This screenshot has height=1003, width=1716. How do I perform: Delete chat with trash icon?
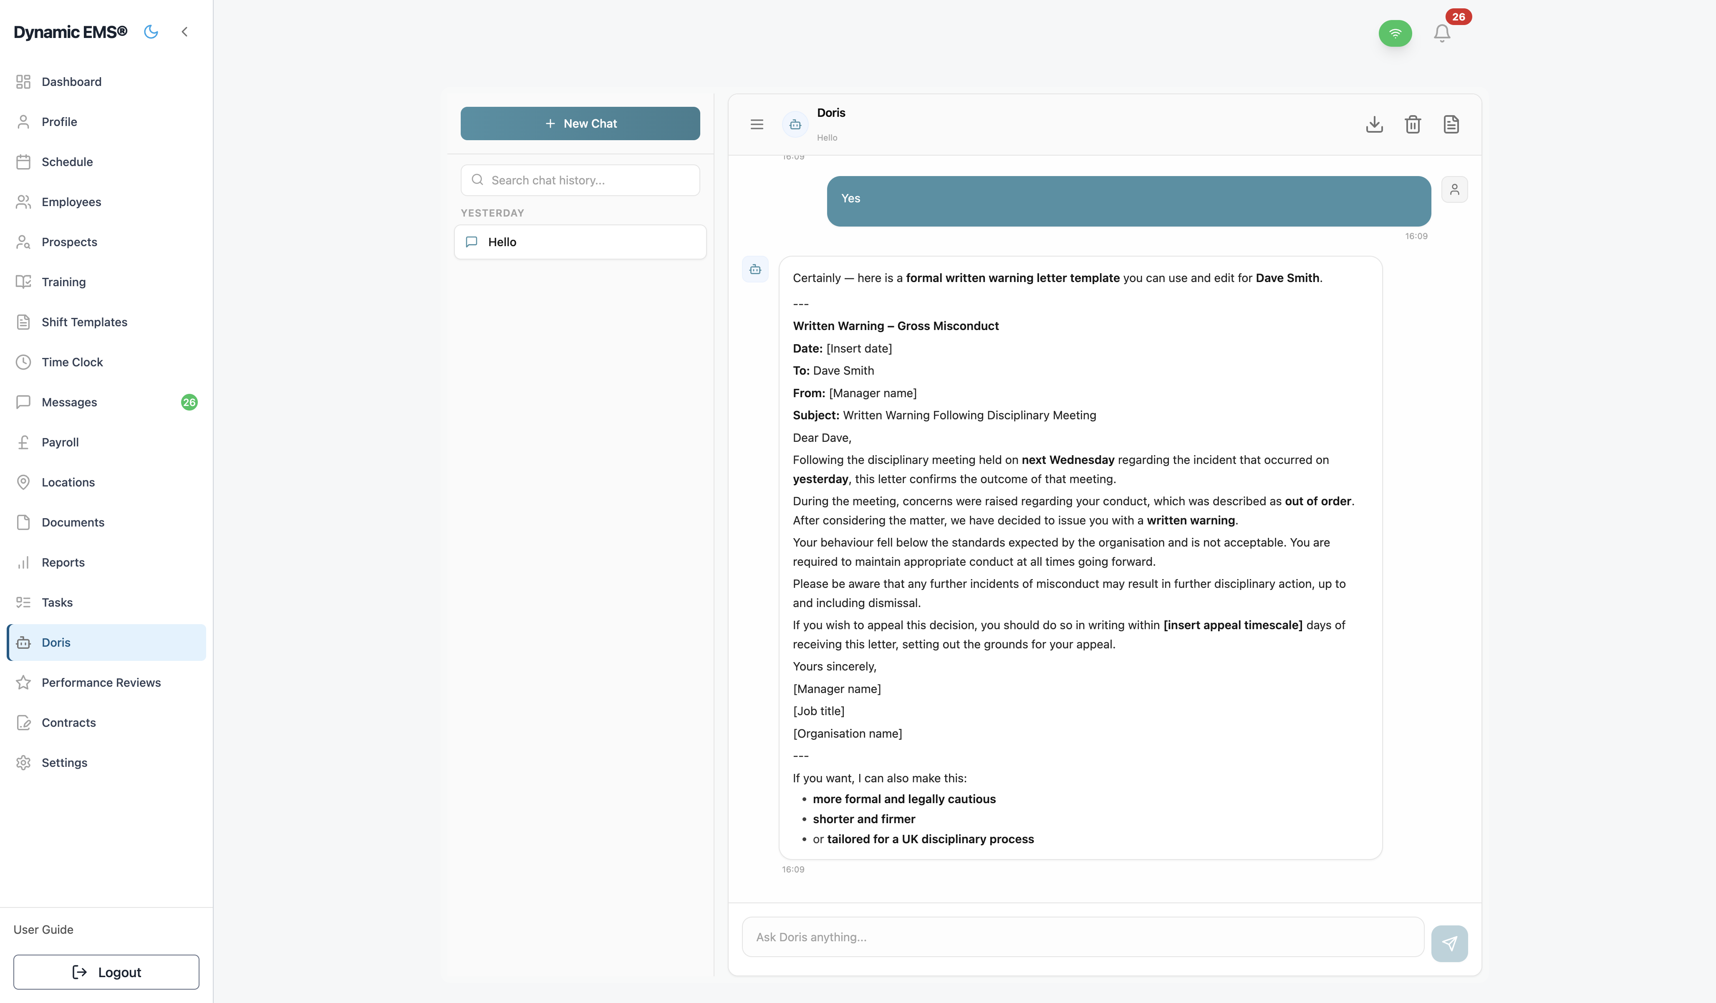click(1413, 125)
